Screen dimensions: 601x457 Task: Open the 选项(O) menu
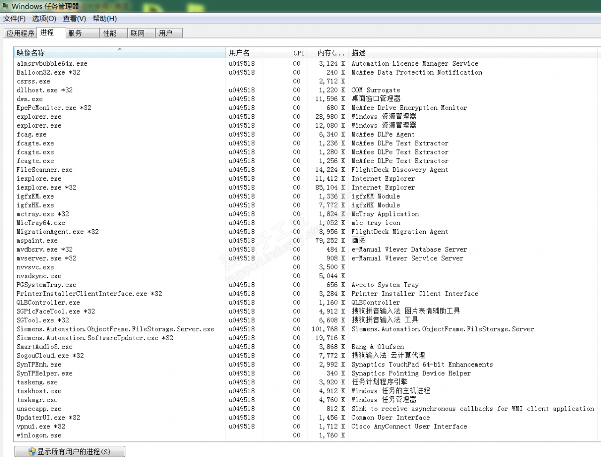(44, 18)
